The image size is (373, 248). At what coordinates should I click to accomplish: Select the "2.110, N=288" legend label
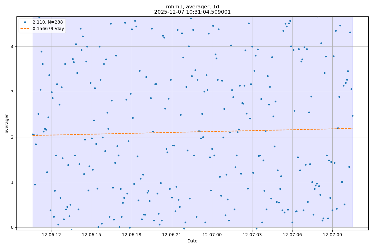(48, 23)
